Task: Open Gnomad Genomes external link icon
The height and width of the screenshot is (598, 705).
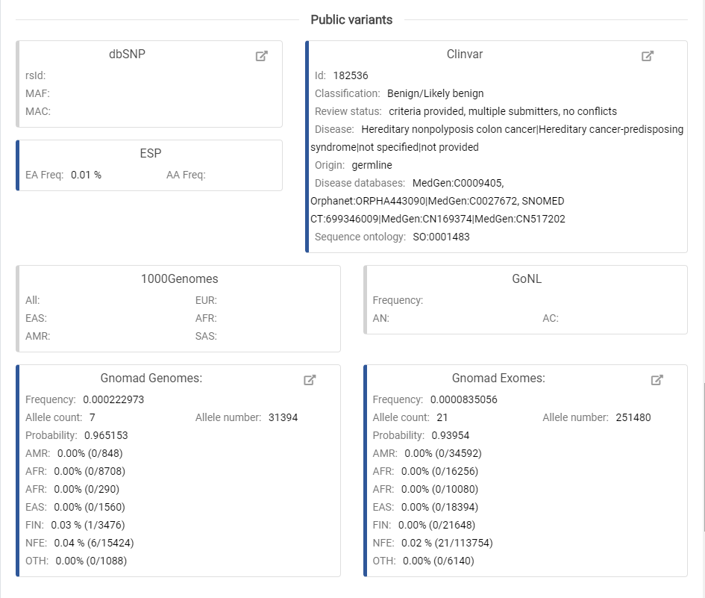Action: point(310,380)
